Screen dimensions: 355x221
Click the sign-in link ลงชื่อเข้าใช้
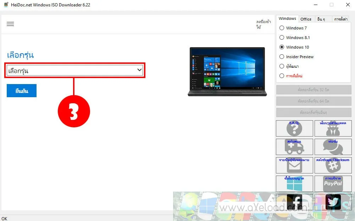[x=263, y=24]
